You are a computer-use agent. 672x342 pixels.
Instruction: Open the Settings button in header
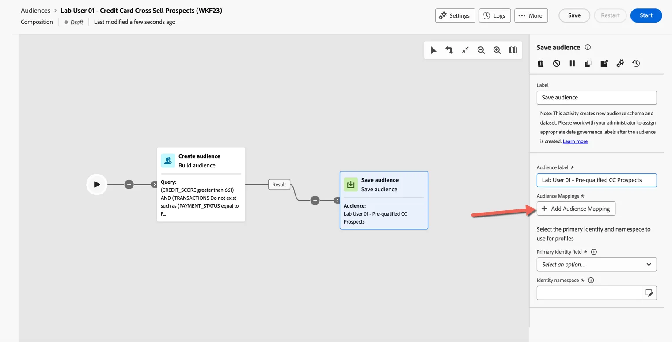pos(455,15)
